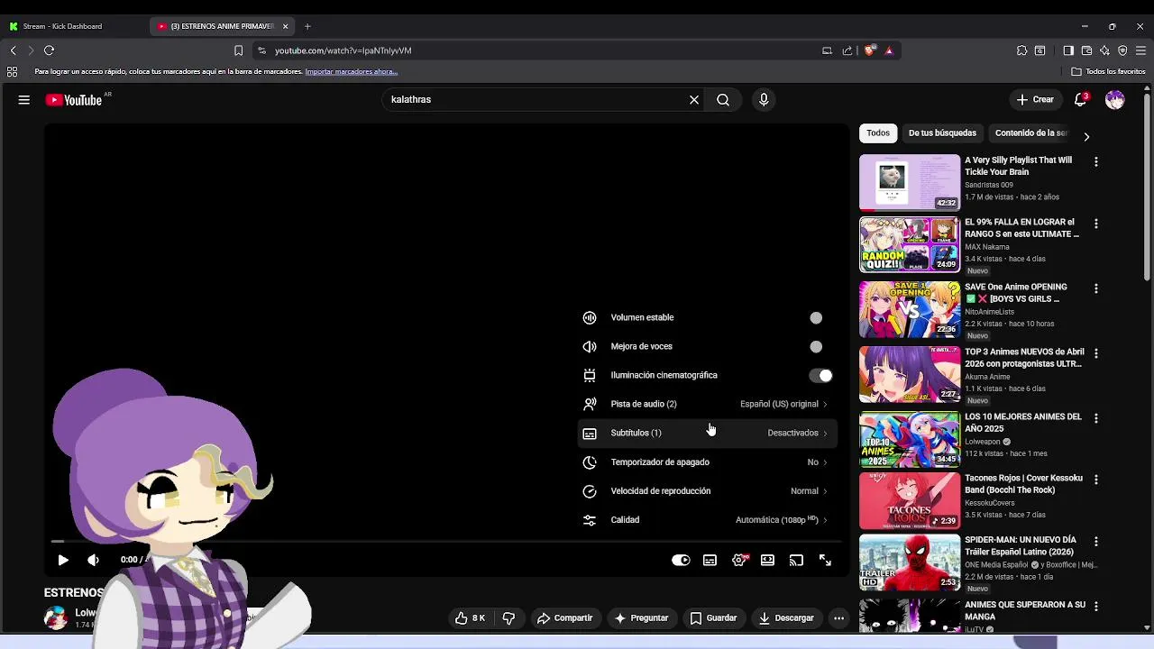This screenshot has height=649, width=1154.
Task: Select Contenido de la serie chip
Action: click(1030, 133)
